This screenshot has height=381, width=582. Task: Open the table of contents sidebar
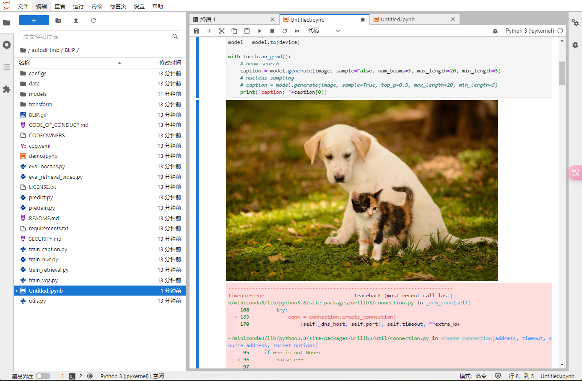click(7, 67)
